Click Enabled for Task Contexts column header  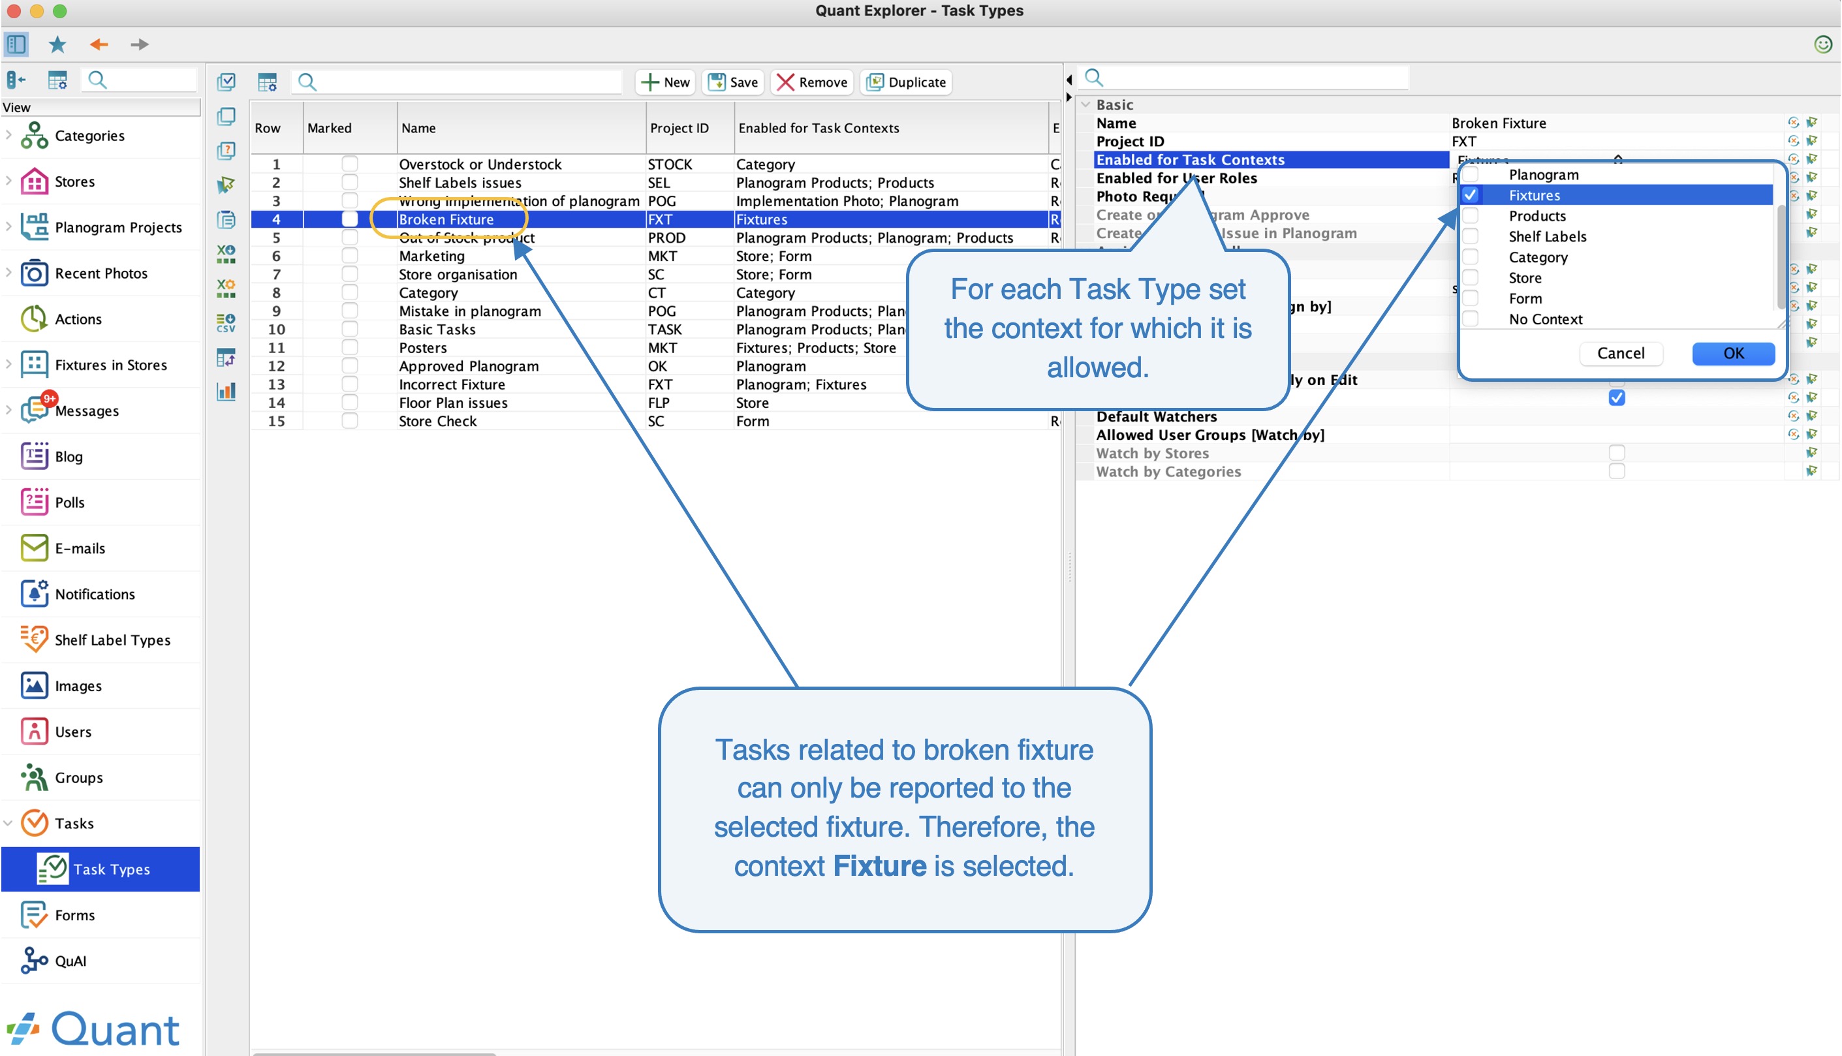(891, 128)
